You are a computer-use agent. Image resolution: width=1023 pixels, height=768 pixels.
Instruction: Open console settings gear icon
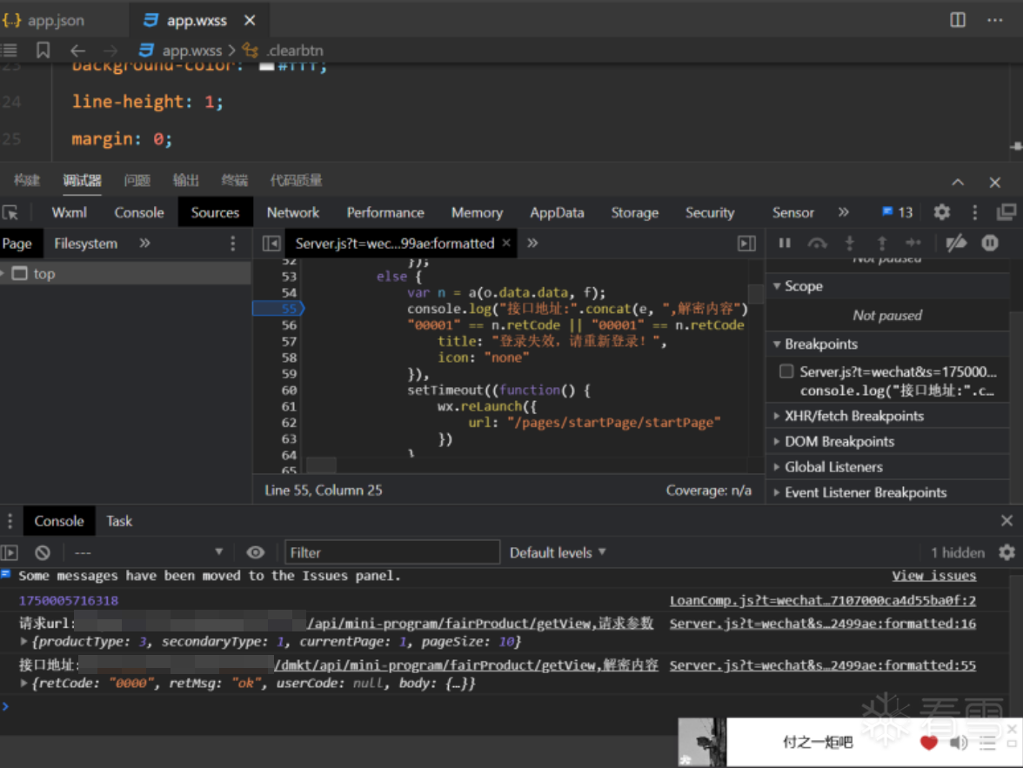pos(1006,552)
